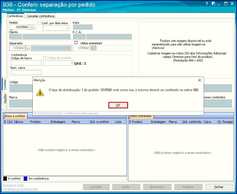Screen dimensions: 237x194
Task: Click the warning icon in the dialog
Action: pos(40,92)
